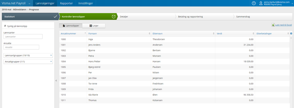Viewport: 294px width, 108px height.
Task: Open the Innstillinger menu
Action: [86, 3]
